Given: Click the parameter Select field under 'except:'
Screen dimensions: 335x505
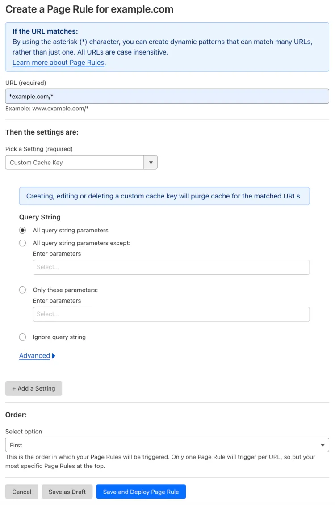Looking at the screenshot, I should pyautogui.click(x=171, y=267).
